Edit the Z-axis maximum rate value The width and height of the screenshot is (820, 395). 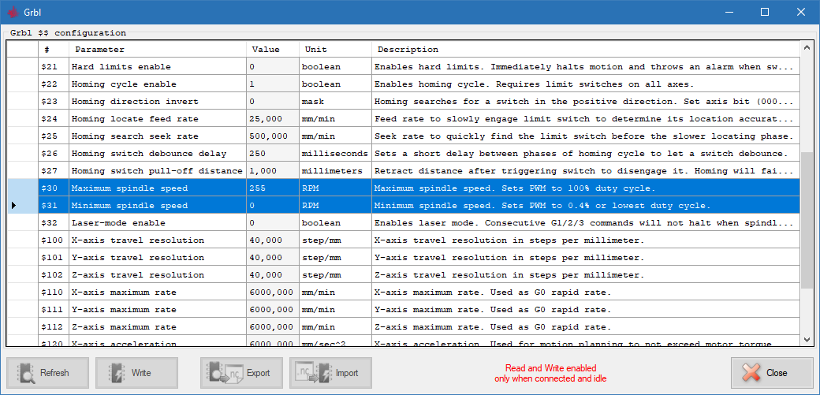click(273, 326)
